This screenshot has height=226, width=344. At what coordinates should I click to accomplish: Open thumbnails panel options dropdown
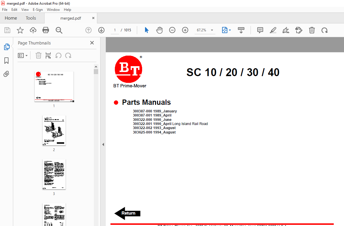click(x=23, y=55)
